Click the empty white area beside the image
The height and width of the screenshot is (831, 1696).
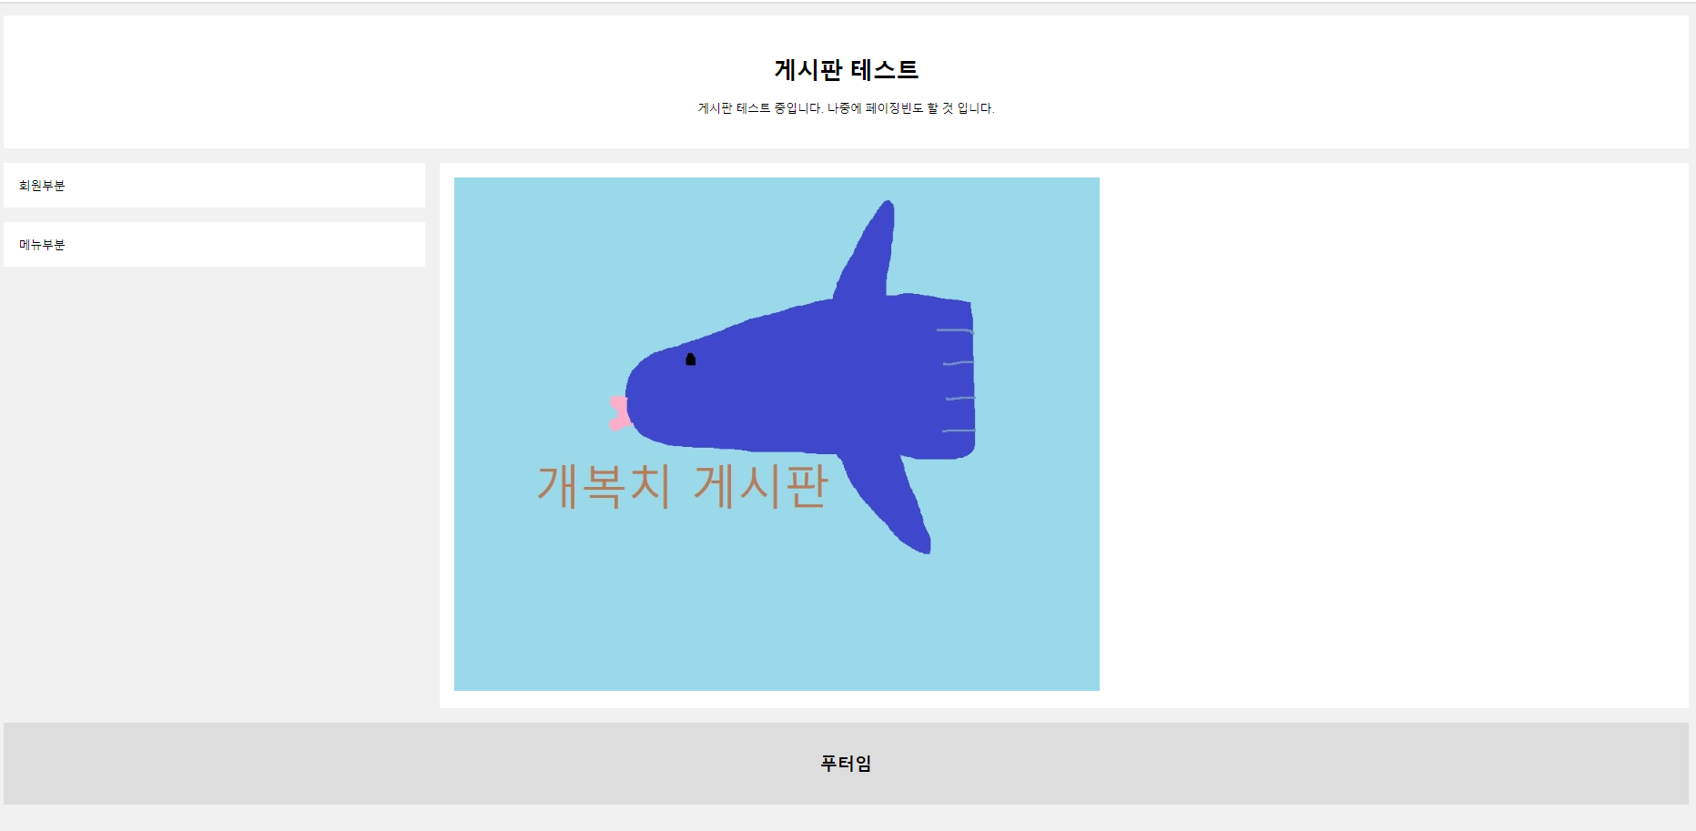coord(1393,435)
